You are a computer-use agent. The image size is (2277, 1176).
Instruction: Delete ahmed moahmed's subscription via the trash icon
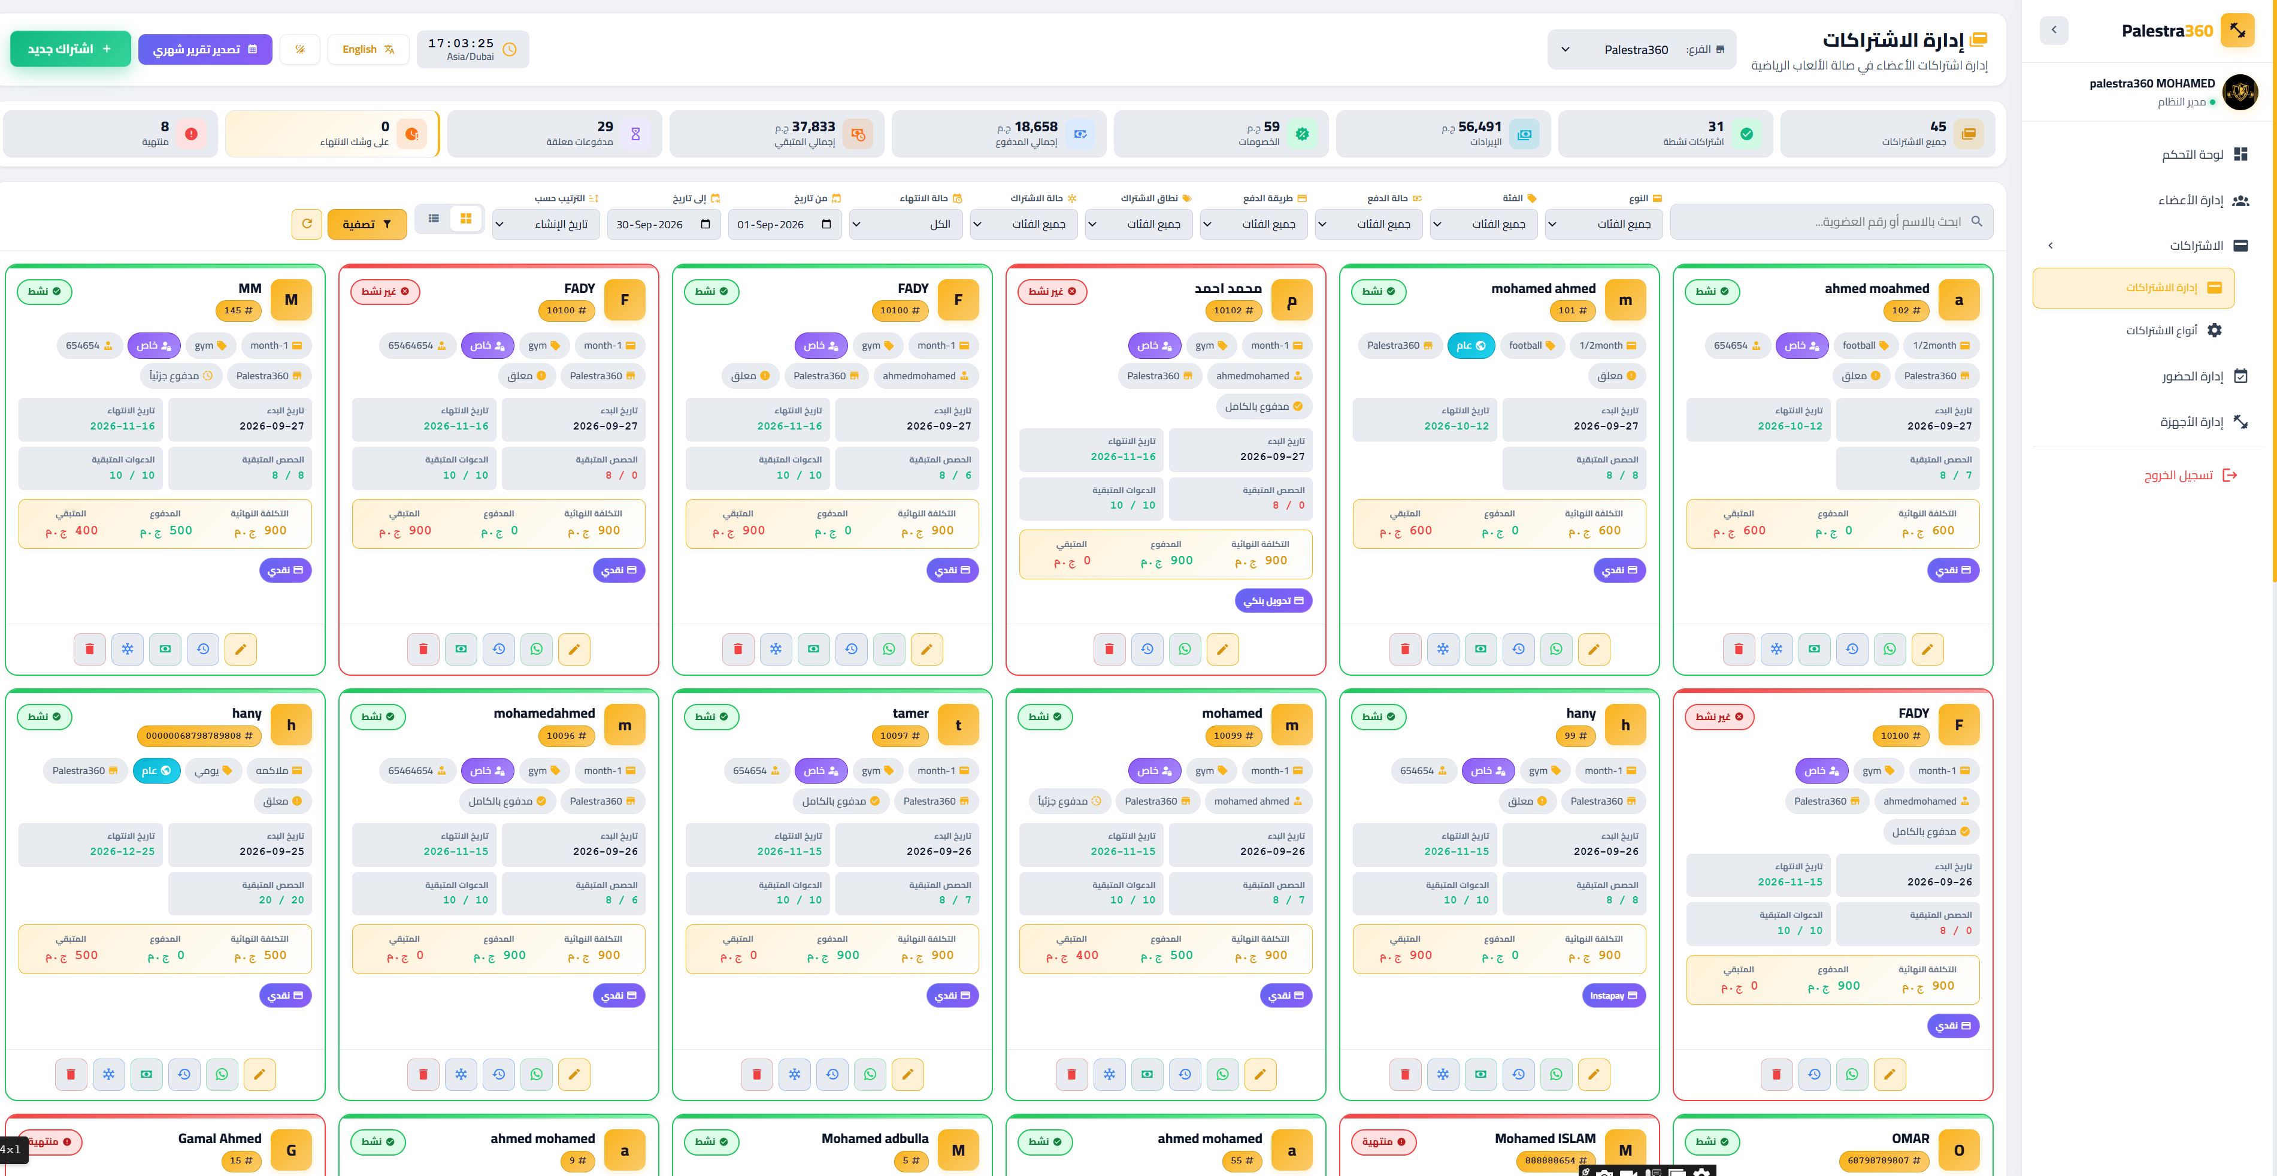point(1739,649)
